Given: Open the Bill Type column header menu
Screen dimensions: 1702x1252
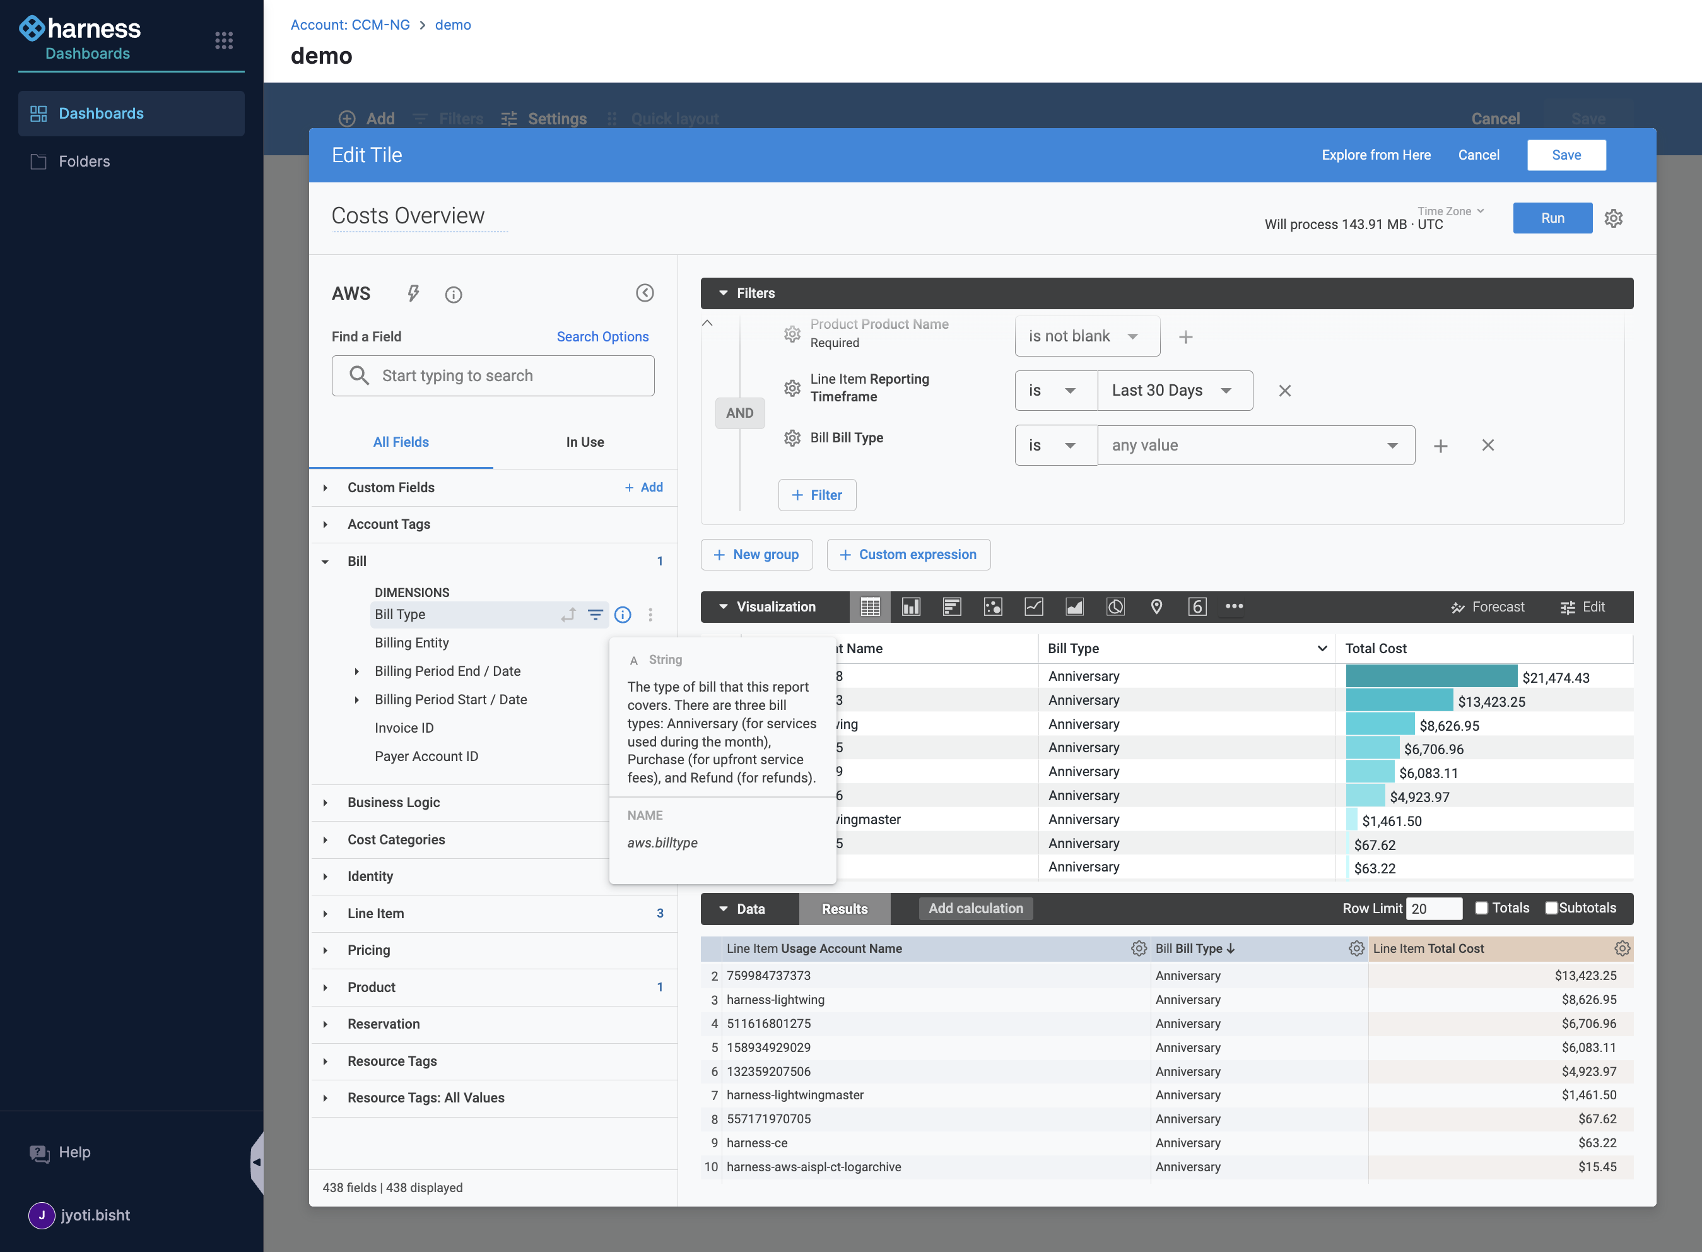Looking at the screenshot, I should click(1322, 649).
